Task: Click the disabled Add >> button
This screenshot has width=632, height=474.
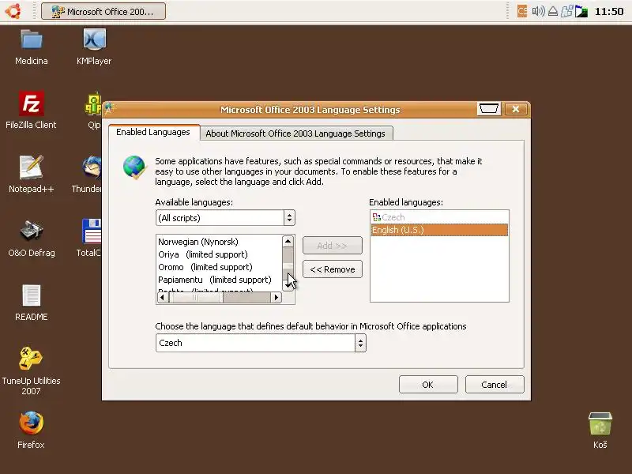Action: pyautogui.click(x=332, y=246)
